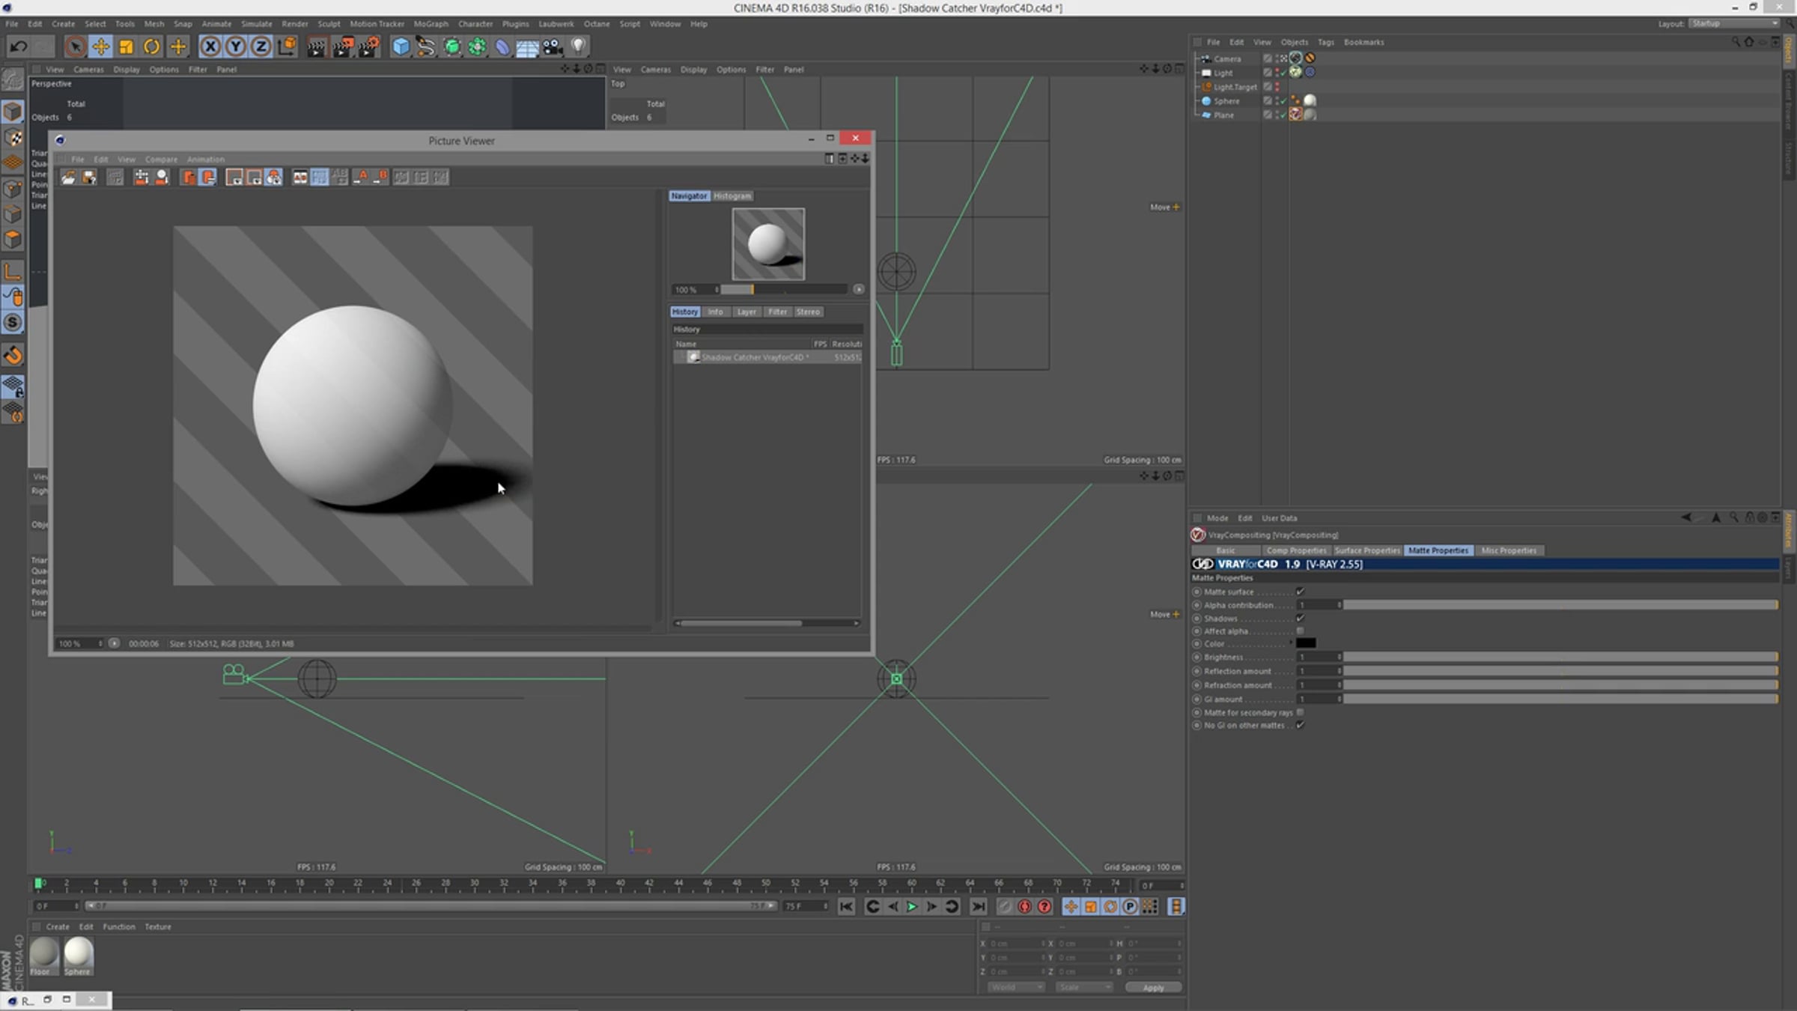Activate the Rotate tool
This screenshot has height=1011, width=1797.
click(x=151, y=46)
